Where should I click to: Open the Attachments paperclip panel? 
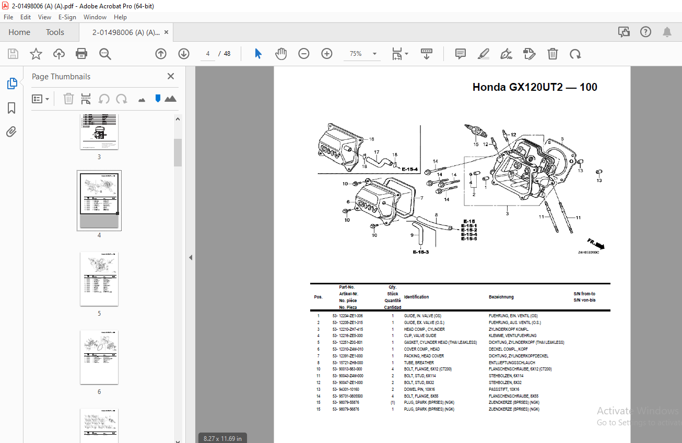click(11, 131)
